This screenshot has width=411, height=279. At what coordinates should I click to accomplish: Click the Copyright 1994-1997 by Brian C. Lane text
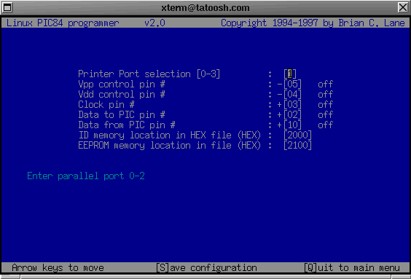pyautogui.click(x=313, y=23)
